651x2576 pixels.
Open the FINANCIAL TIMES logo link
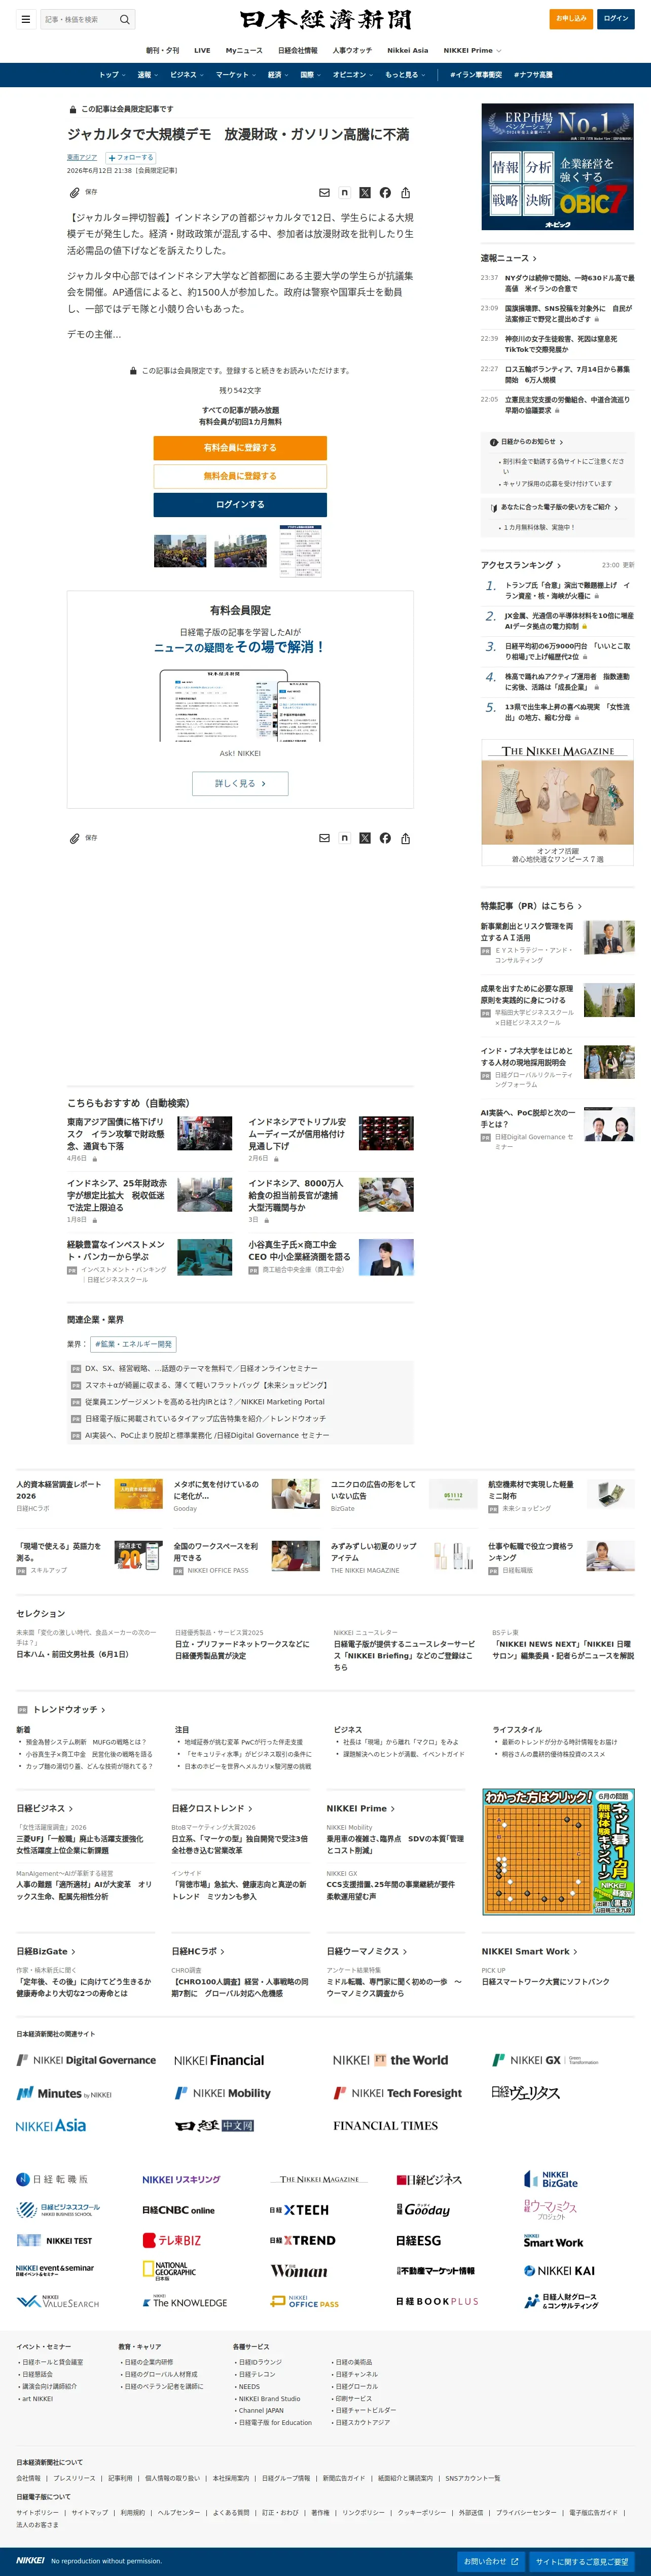coord(385,2125)
